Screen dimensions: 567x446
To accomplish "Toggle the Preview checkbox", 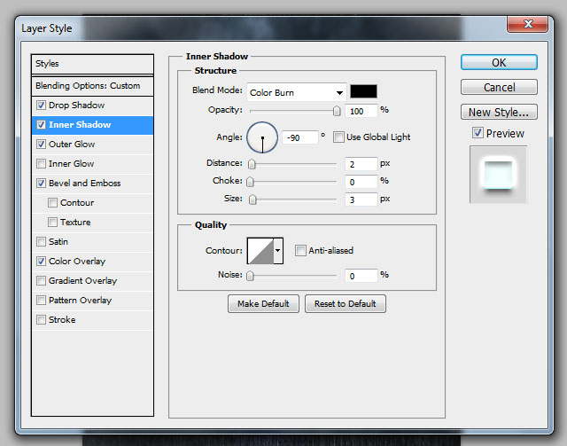I will click(478, 133).
